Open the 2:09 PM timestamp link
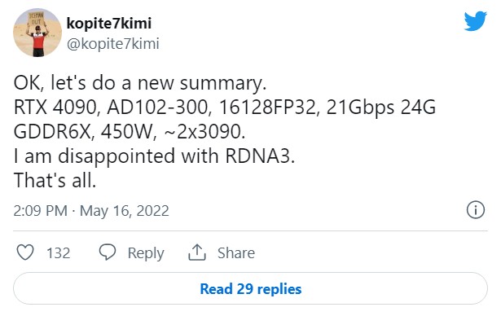The width and height of the screenshot is (501, 316). click(x=40, y=211)
